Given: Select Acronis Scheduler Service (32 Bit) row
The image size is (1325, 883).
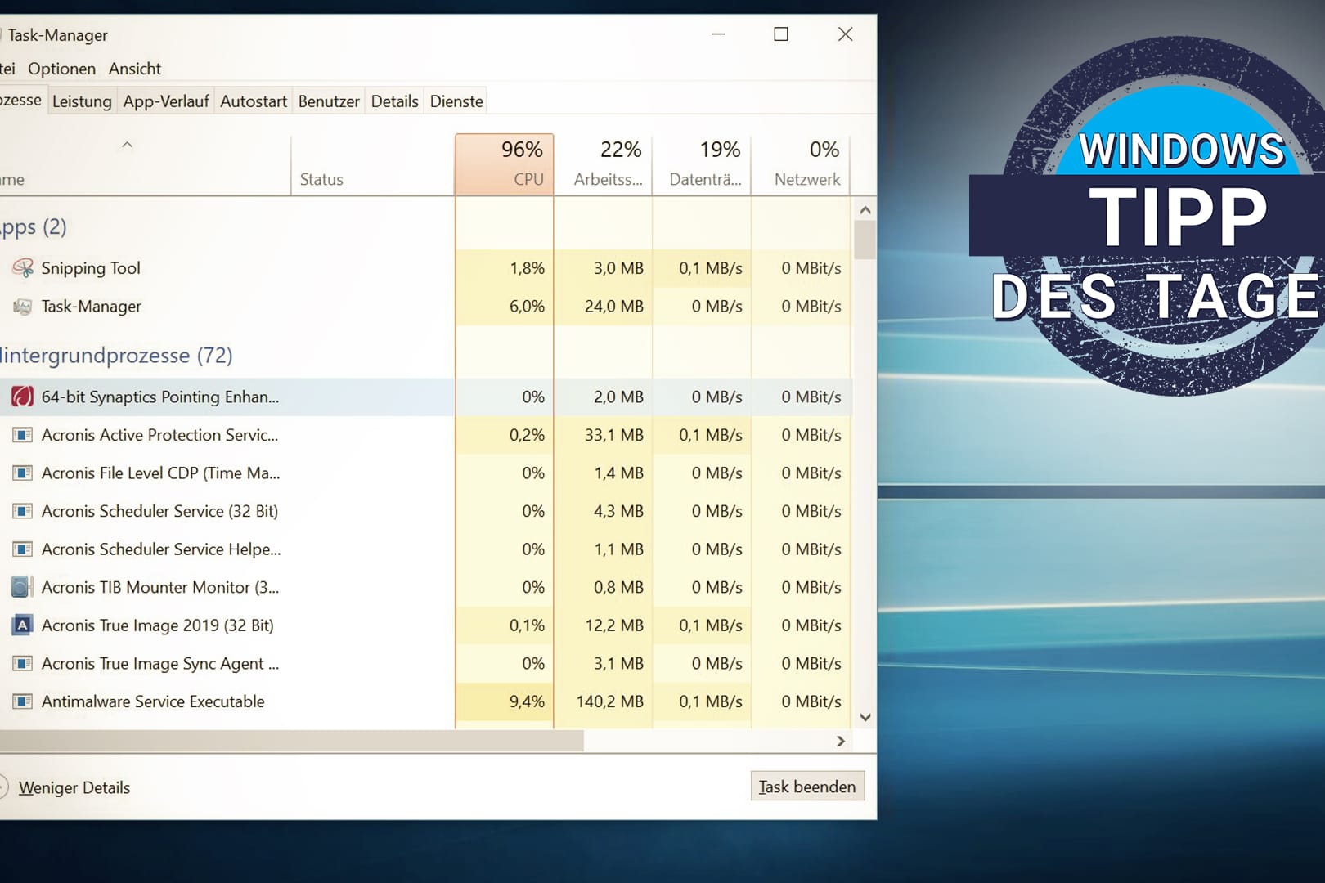Looking at the screenshot, I should pos(425,511).
